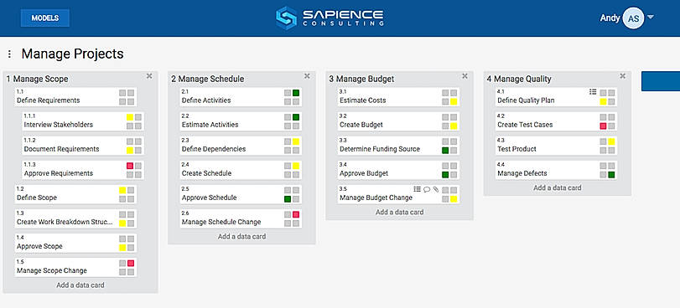Click the Sapience Consulting logo
The width and height of the screenshot is (680, 308).
[x=330, y=18]
